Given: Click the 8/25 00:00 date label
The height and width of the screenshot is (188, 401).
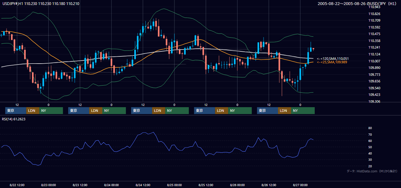Looking at the screenshot, I should 174,185.
